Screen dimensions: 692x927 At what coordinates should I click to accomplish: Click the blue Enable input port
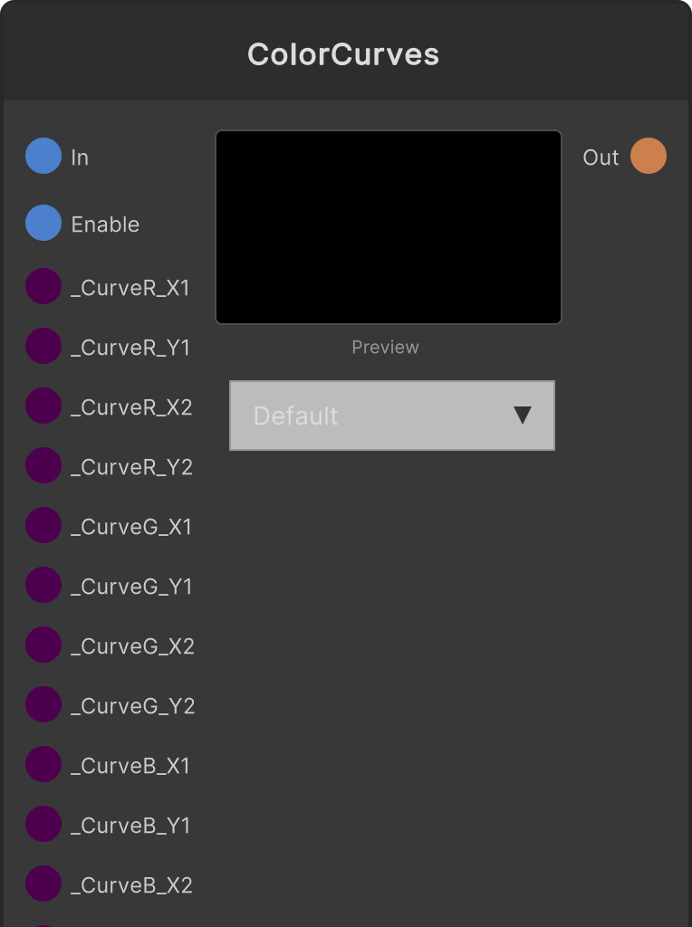pos(43,223)
